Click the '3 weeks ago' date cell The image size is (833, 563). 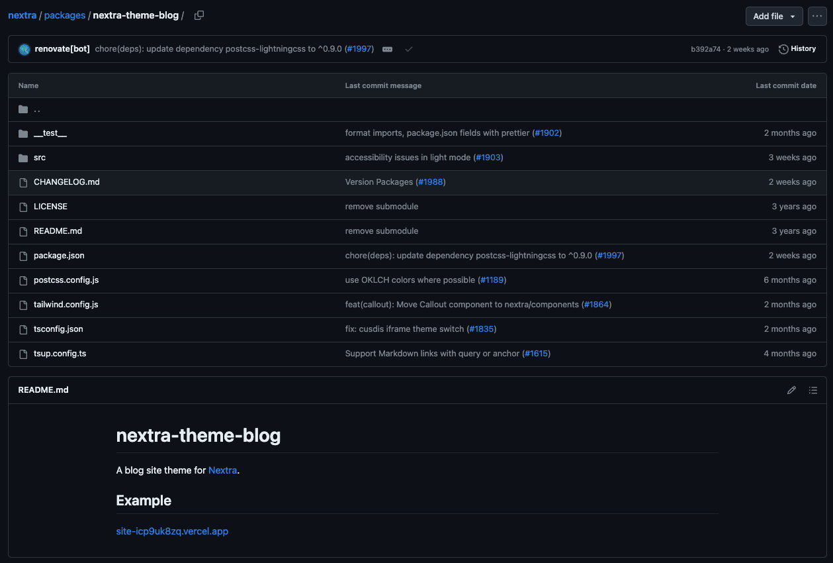pyautogui.click(x=793, y=158)
